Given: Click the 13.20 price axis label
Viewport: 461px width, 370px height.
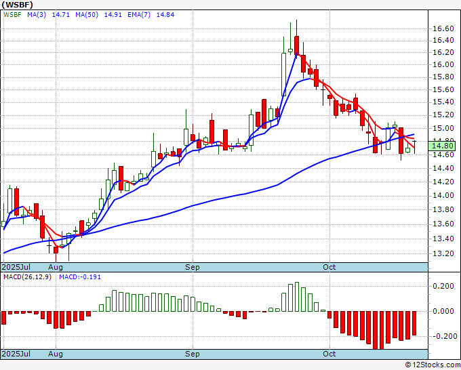Looking at the screenshot, I should tap(443, 253).
